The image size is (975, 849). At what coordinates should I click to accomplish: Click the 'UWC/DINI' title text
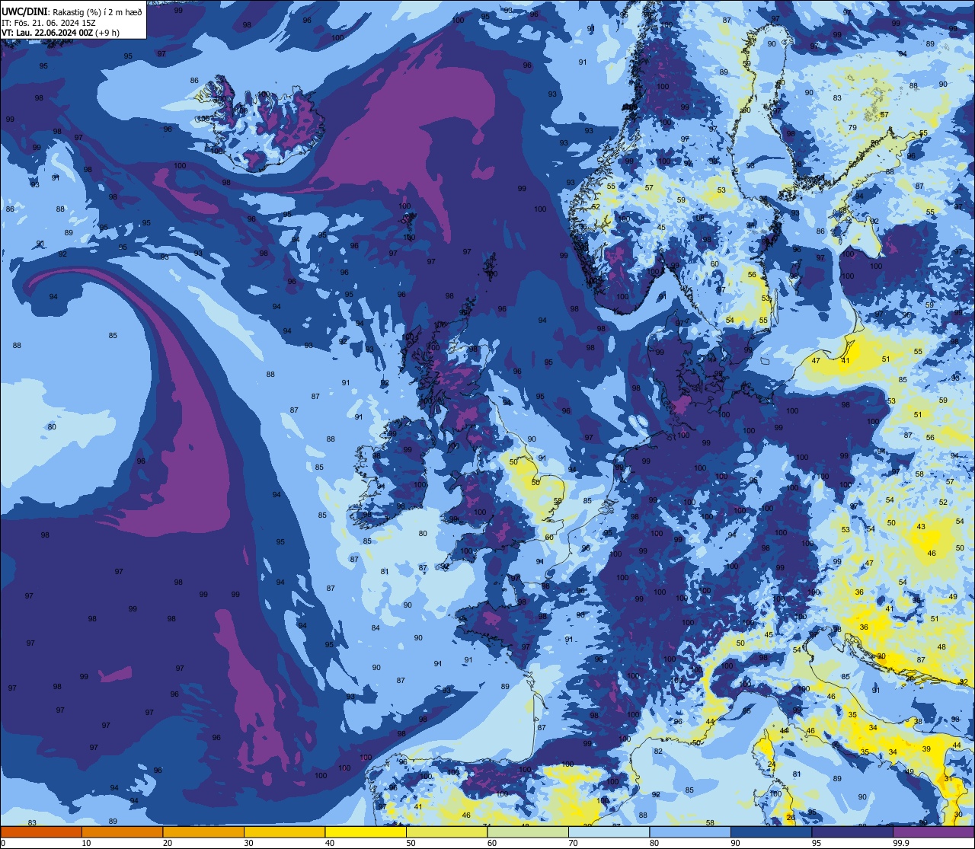24,11
